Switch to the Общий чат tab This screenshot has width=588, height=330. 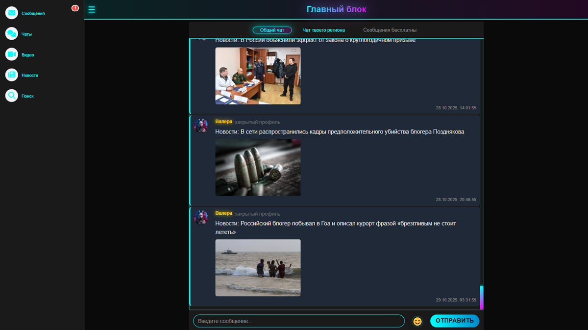272,30
